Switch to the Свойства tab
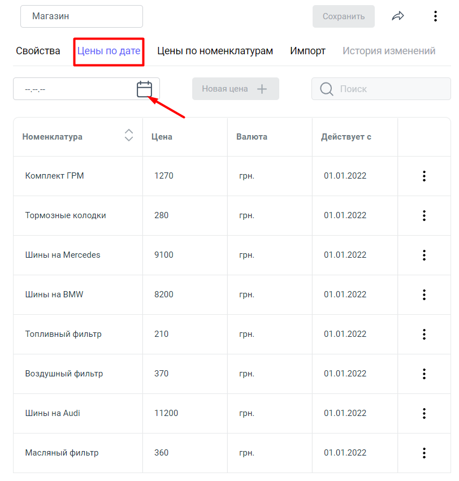This screenshot has width=459, height=481. (38, 51)
